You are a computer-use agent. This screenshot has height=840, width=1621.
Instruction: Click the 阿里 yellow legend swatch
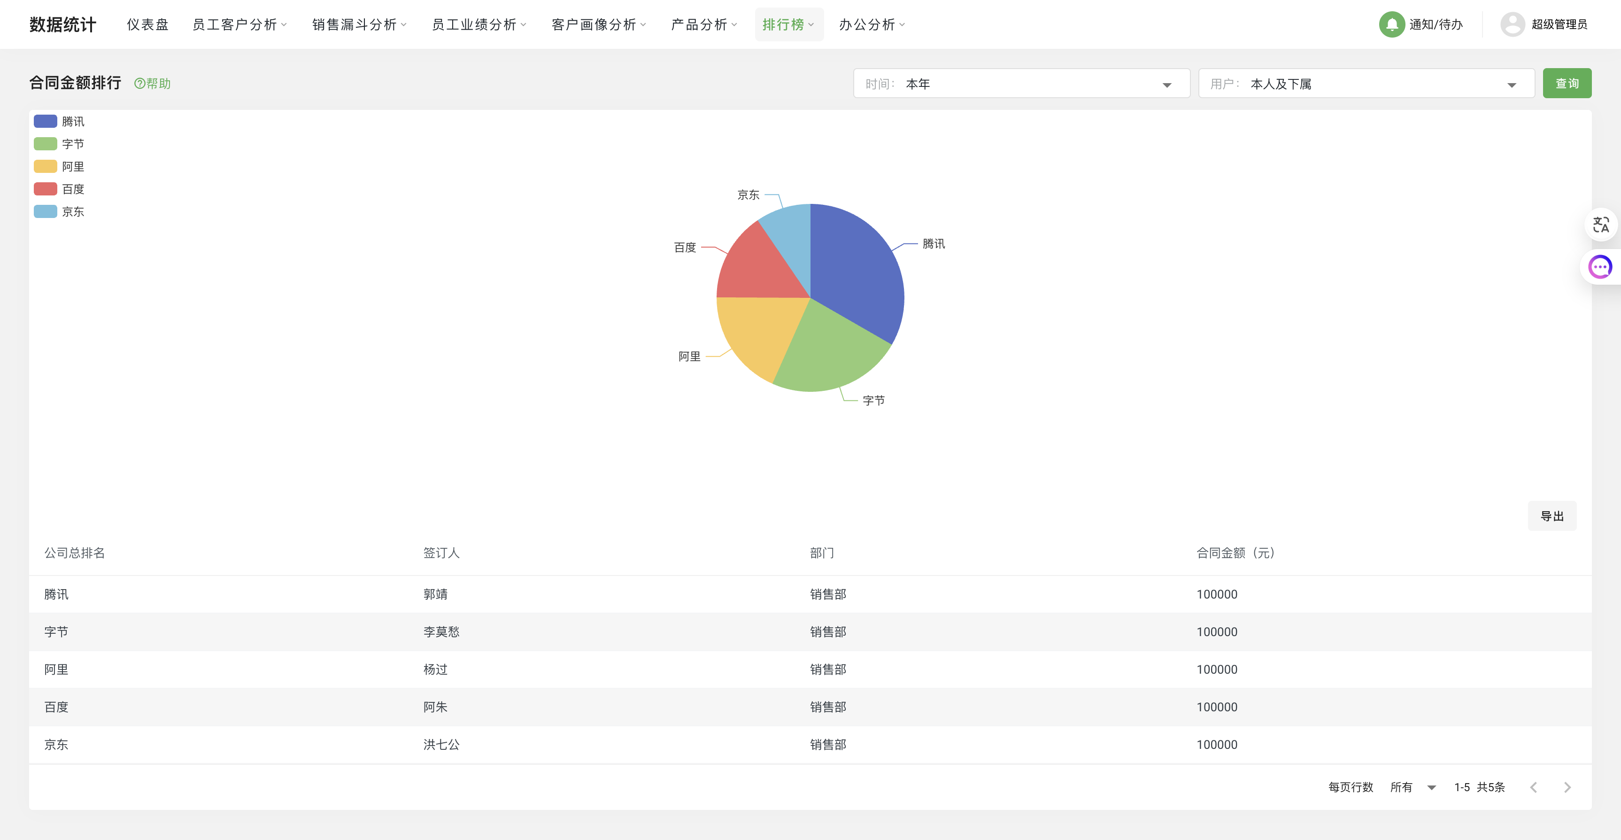(45, 167)
